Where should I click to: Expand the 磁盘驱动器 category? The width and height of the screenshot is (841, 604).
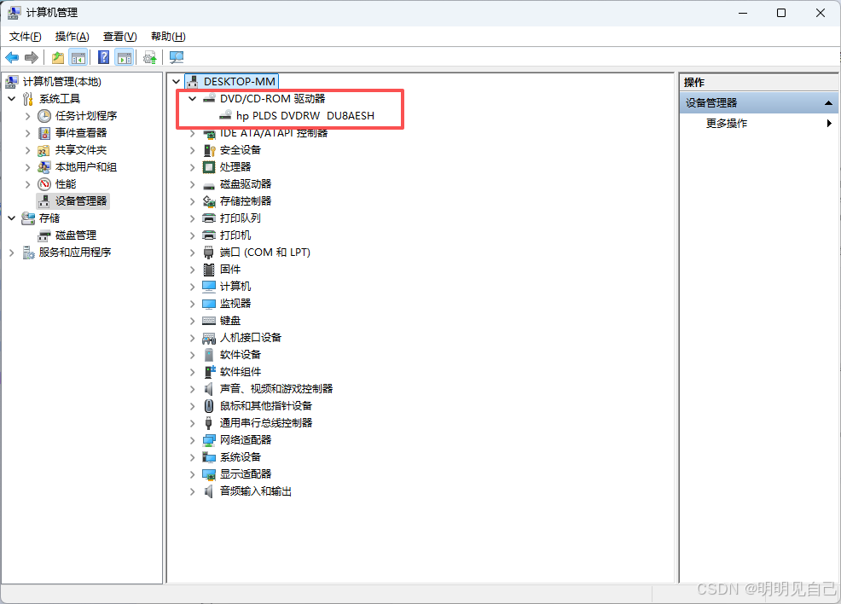click(x=192, y=184)
